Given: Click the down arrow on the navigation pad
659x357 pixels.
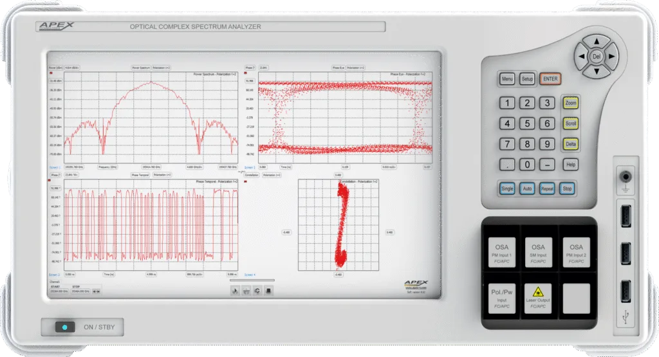Looking at the screenshot, I should click(597, 71).
